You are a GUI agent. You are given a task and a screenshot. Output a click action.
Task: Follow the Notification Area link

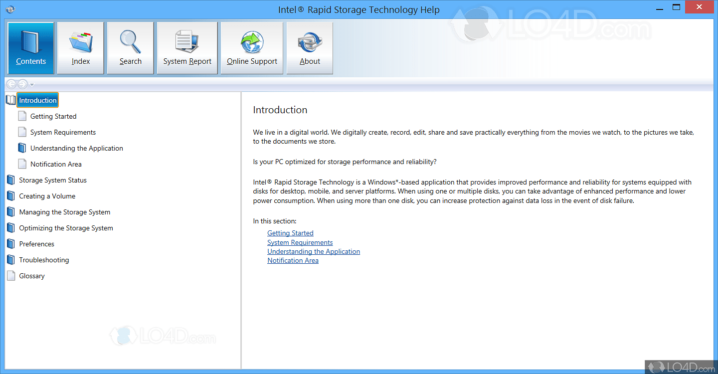(x=293, y=260)
